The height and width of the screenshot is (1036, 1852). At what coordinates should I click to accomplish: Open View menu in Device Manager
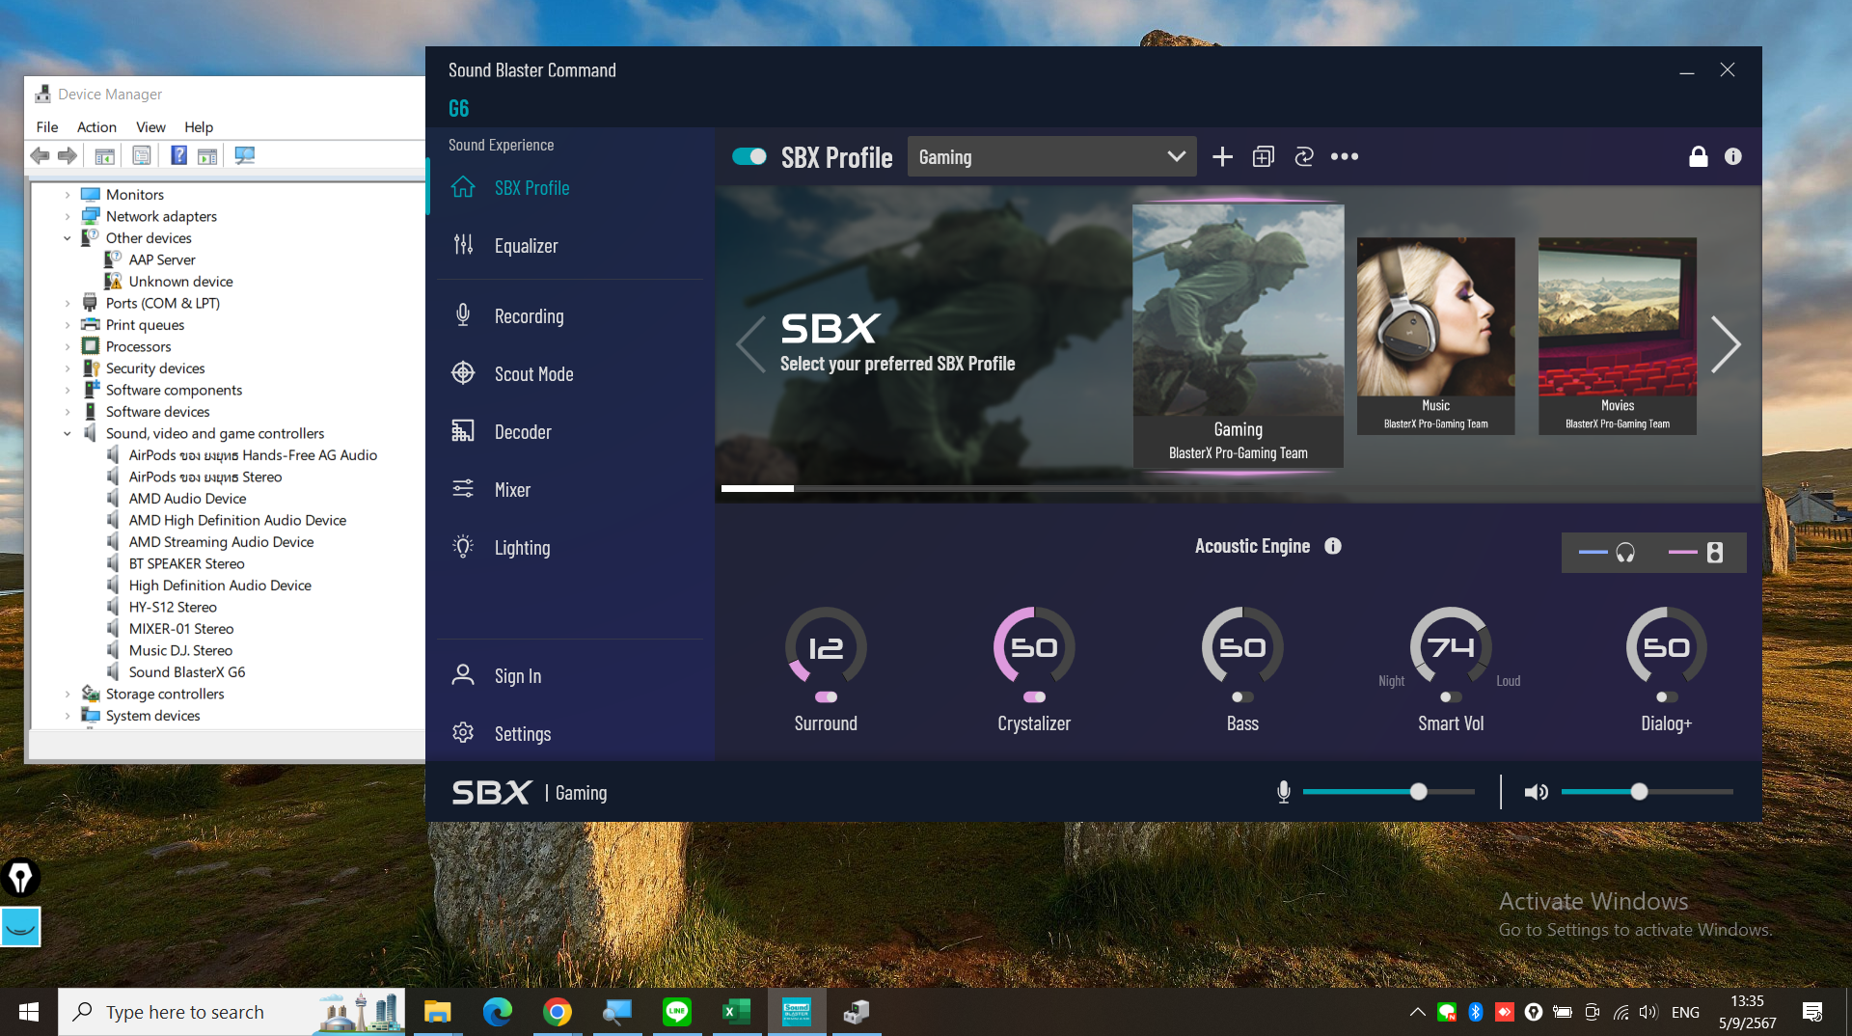pyautogui.click(x=150, y=127)
